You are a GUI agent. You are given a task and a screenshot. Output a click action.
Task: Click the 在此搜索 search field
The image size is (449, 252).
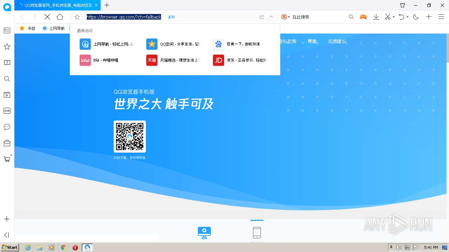[x=319, y=17]
